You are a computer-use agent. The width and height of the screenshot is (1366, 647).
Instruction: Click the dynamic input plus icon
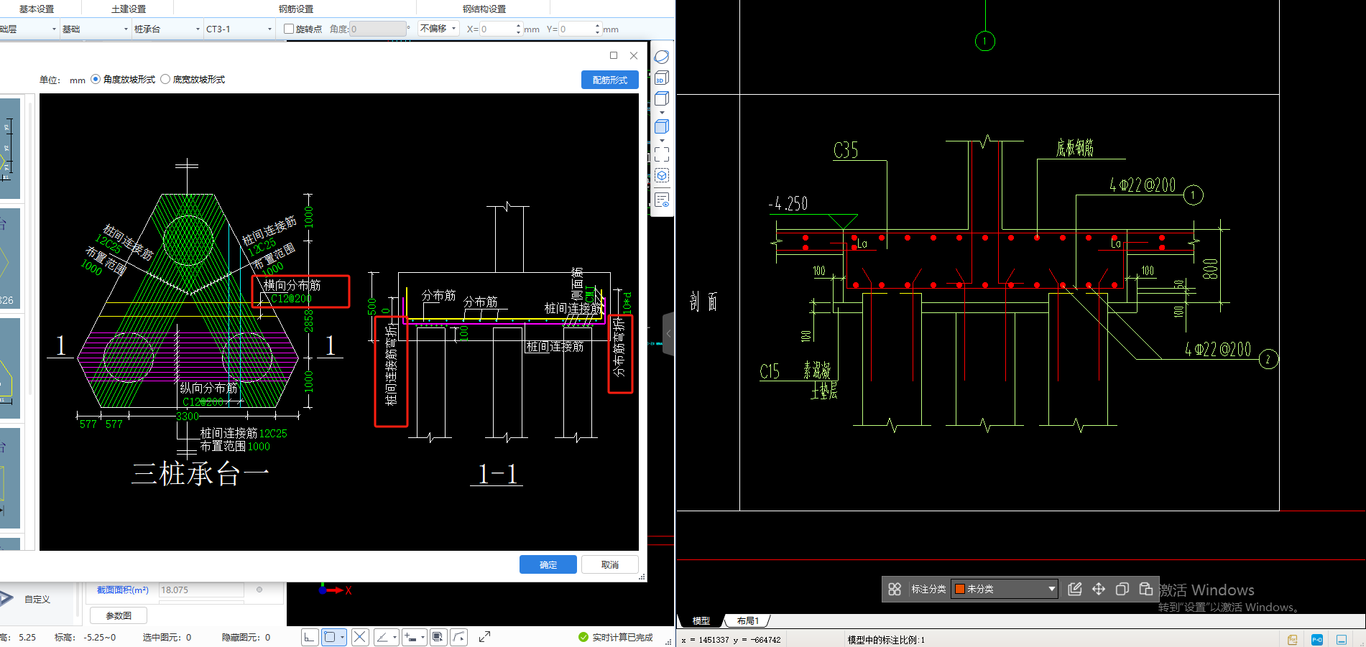click(410, 637)
